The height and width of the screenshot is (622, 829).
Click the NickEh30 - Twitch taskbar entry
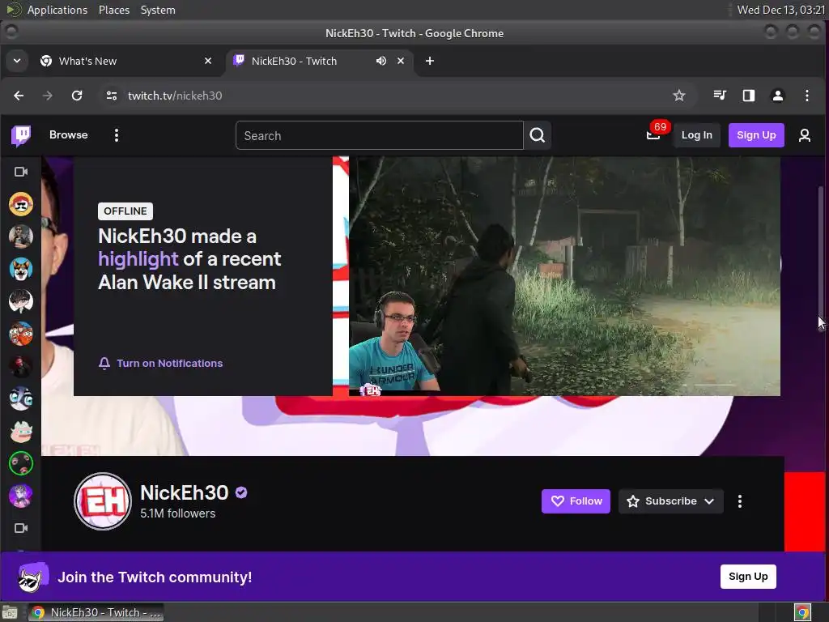click(x=96, y=612)
